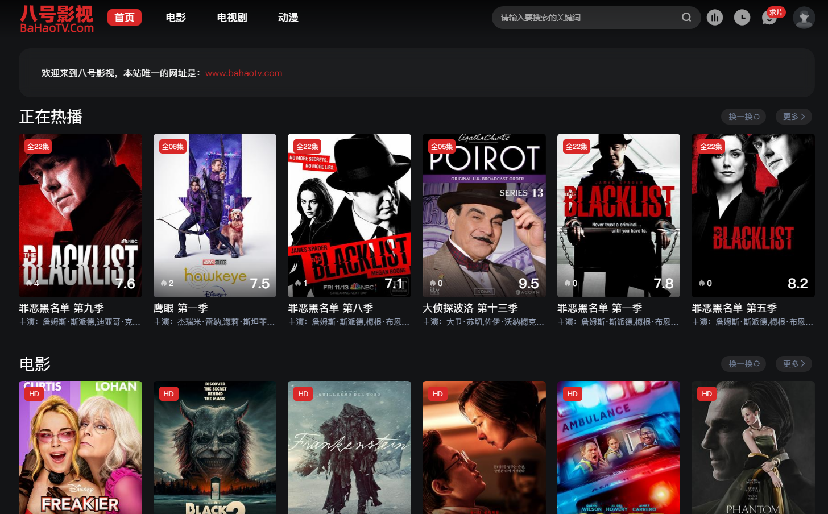The width and height of the screenshot is (828, 514).
Task: Switch to the 电视剧 tab
Action: point(232,18)
